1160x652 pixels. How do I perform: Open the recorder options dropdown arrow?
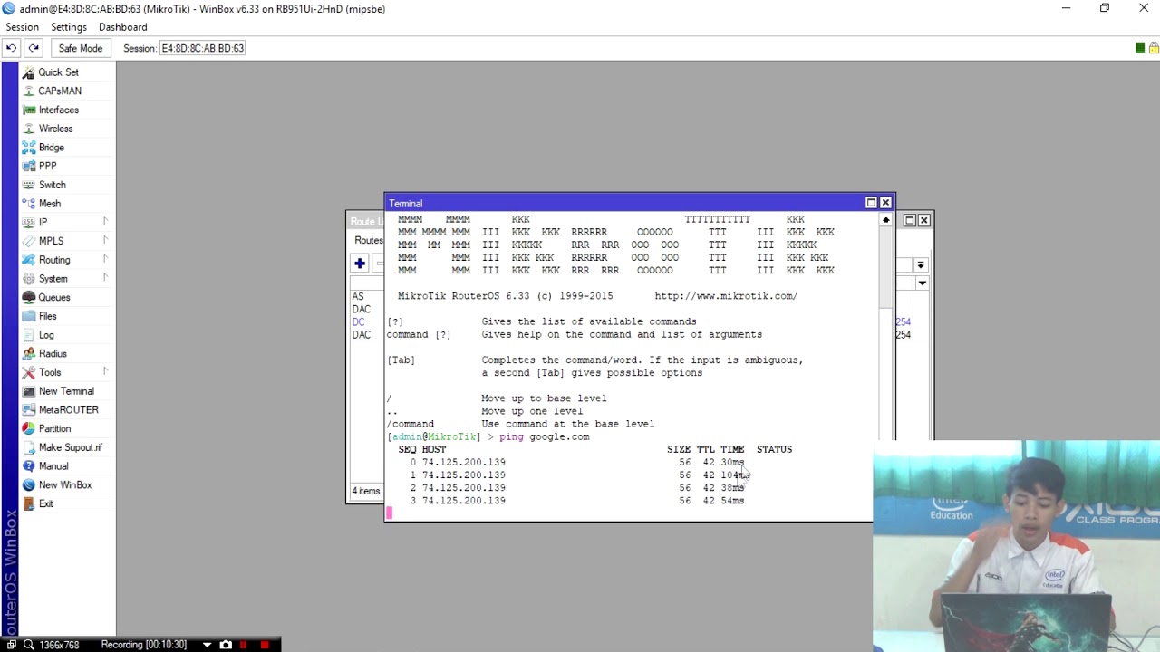click(x=207, y=645)
